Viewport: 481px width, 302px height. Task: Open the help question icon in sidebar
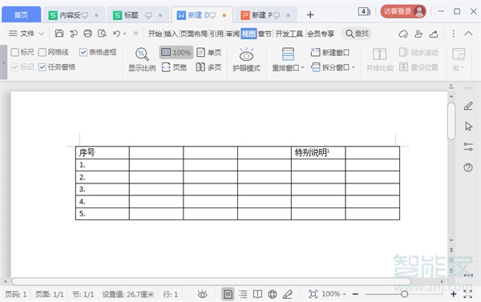(468, 167)
